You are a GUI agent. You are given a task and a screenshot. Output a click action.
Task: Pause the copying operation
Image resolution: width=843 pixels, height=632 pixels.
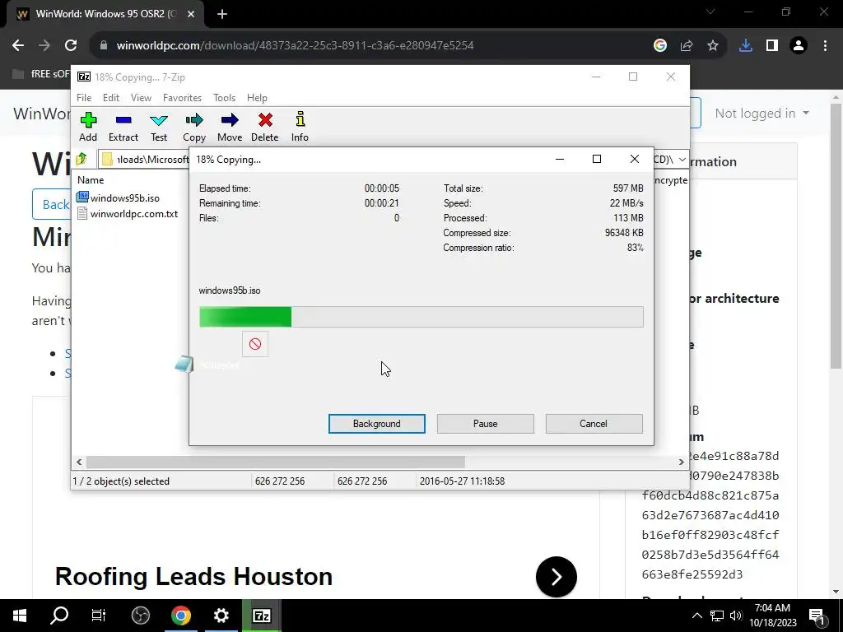click(x=486, y=424)
